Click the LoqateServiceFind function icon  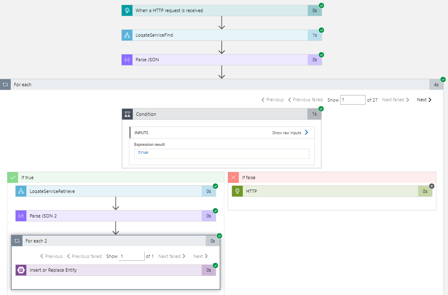(127, 35)
